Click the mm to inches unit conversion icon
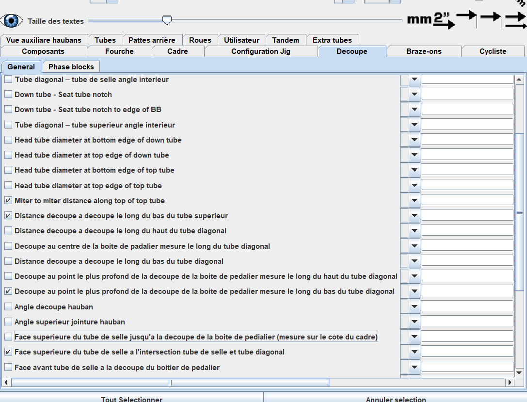The image size is (527, 402). [431, 20]
